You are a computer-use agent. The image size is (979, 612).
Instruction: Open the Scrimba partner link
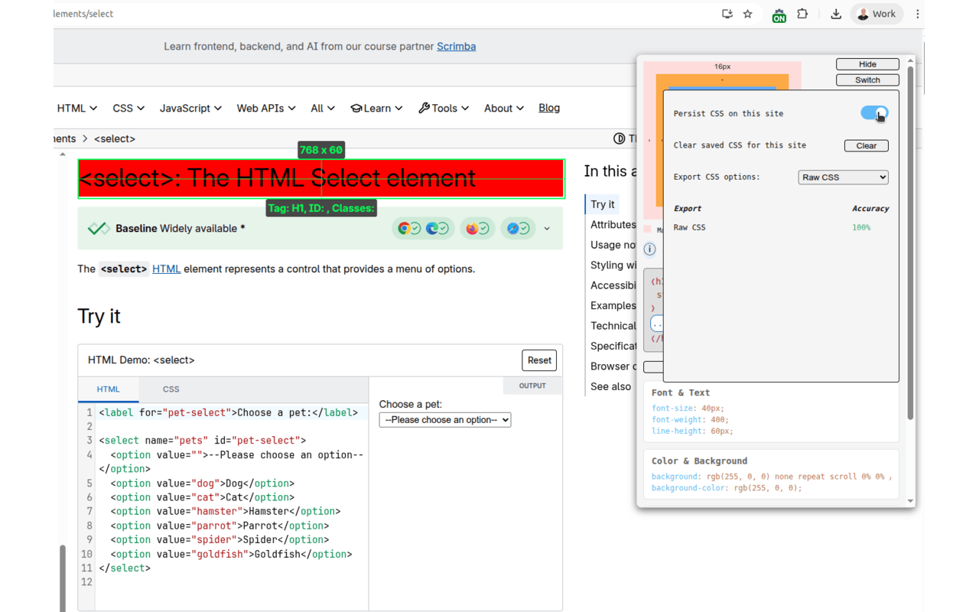pos(456,46)
